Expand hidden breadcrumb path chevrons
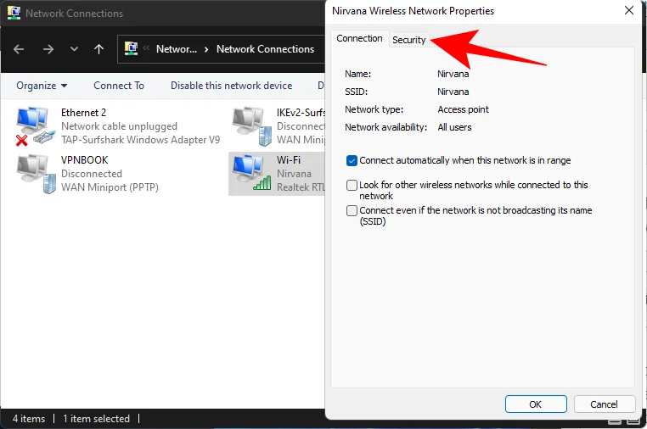This screenshot has height=429, width=647. (x=146, y=48)
